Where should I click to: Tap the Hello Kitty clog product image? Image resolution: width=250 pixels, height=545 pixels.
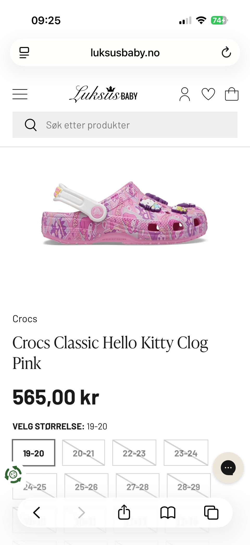(125, 213)
